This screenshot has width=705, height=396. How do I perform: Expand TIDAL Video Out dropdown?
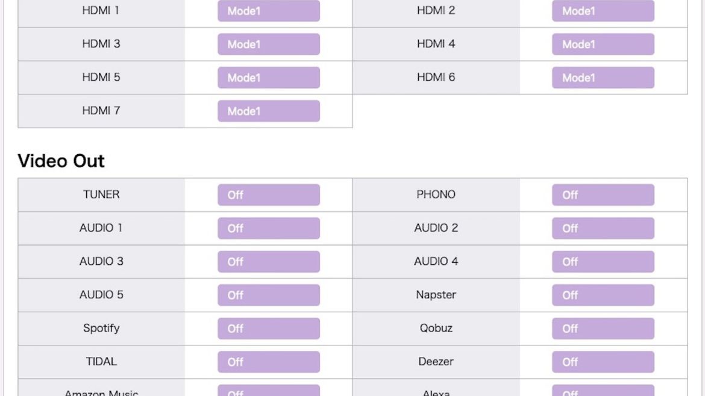click(268, 362)
